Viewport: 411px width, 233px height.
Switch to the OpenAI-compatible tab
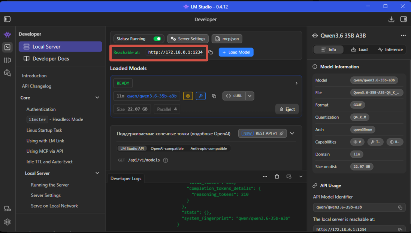pos(167,148)
